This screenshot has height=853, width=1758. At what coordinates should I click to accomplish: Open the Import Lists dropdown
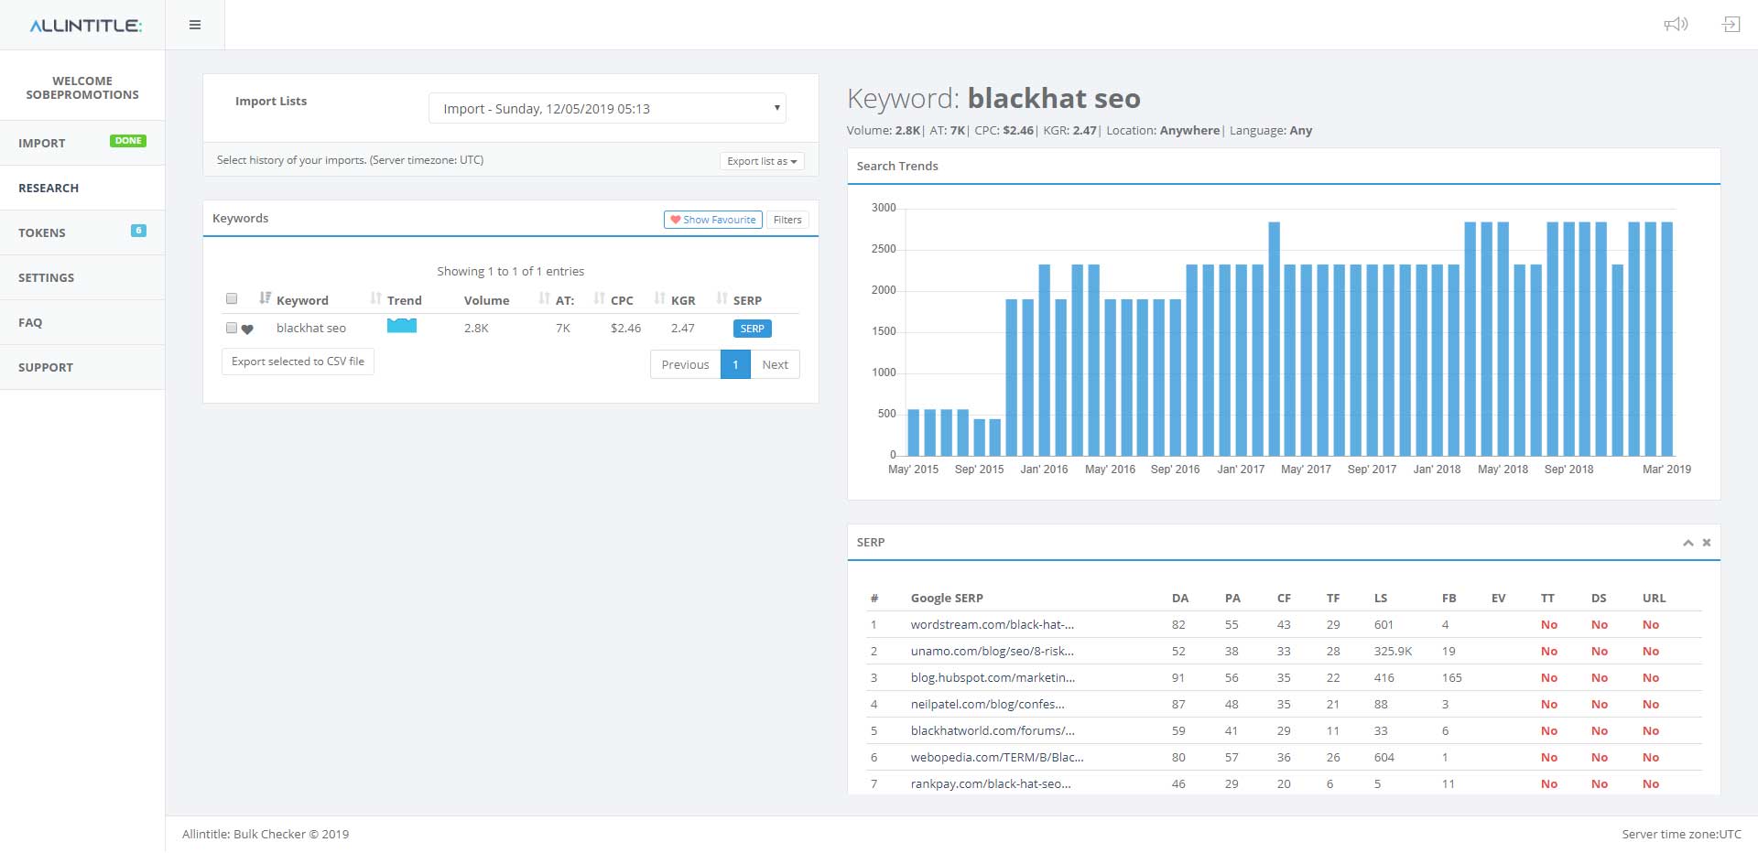(x=607, y=108)
